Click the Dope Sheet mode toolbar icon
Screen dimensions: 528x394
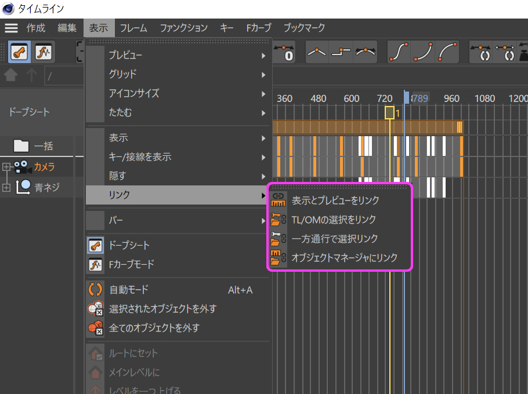pyautogui.click(x=19, y=53)
